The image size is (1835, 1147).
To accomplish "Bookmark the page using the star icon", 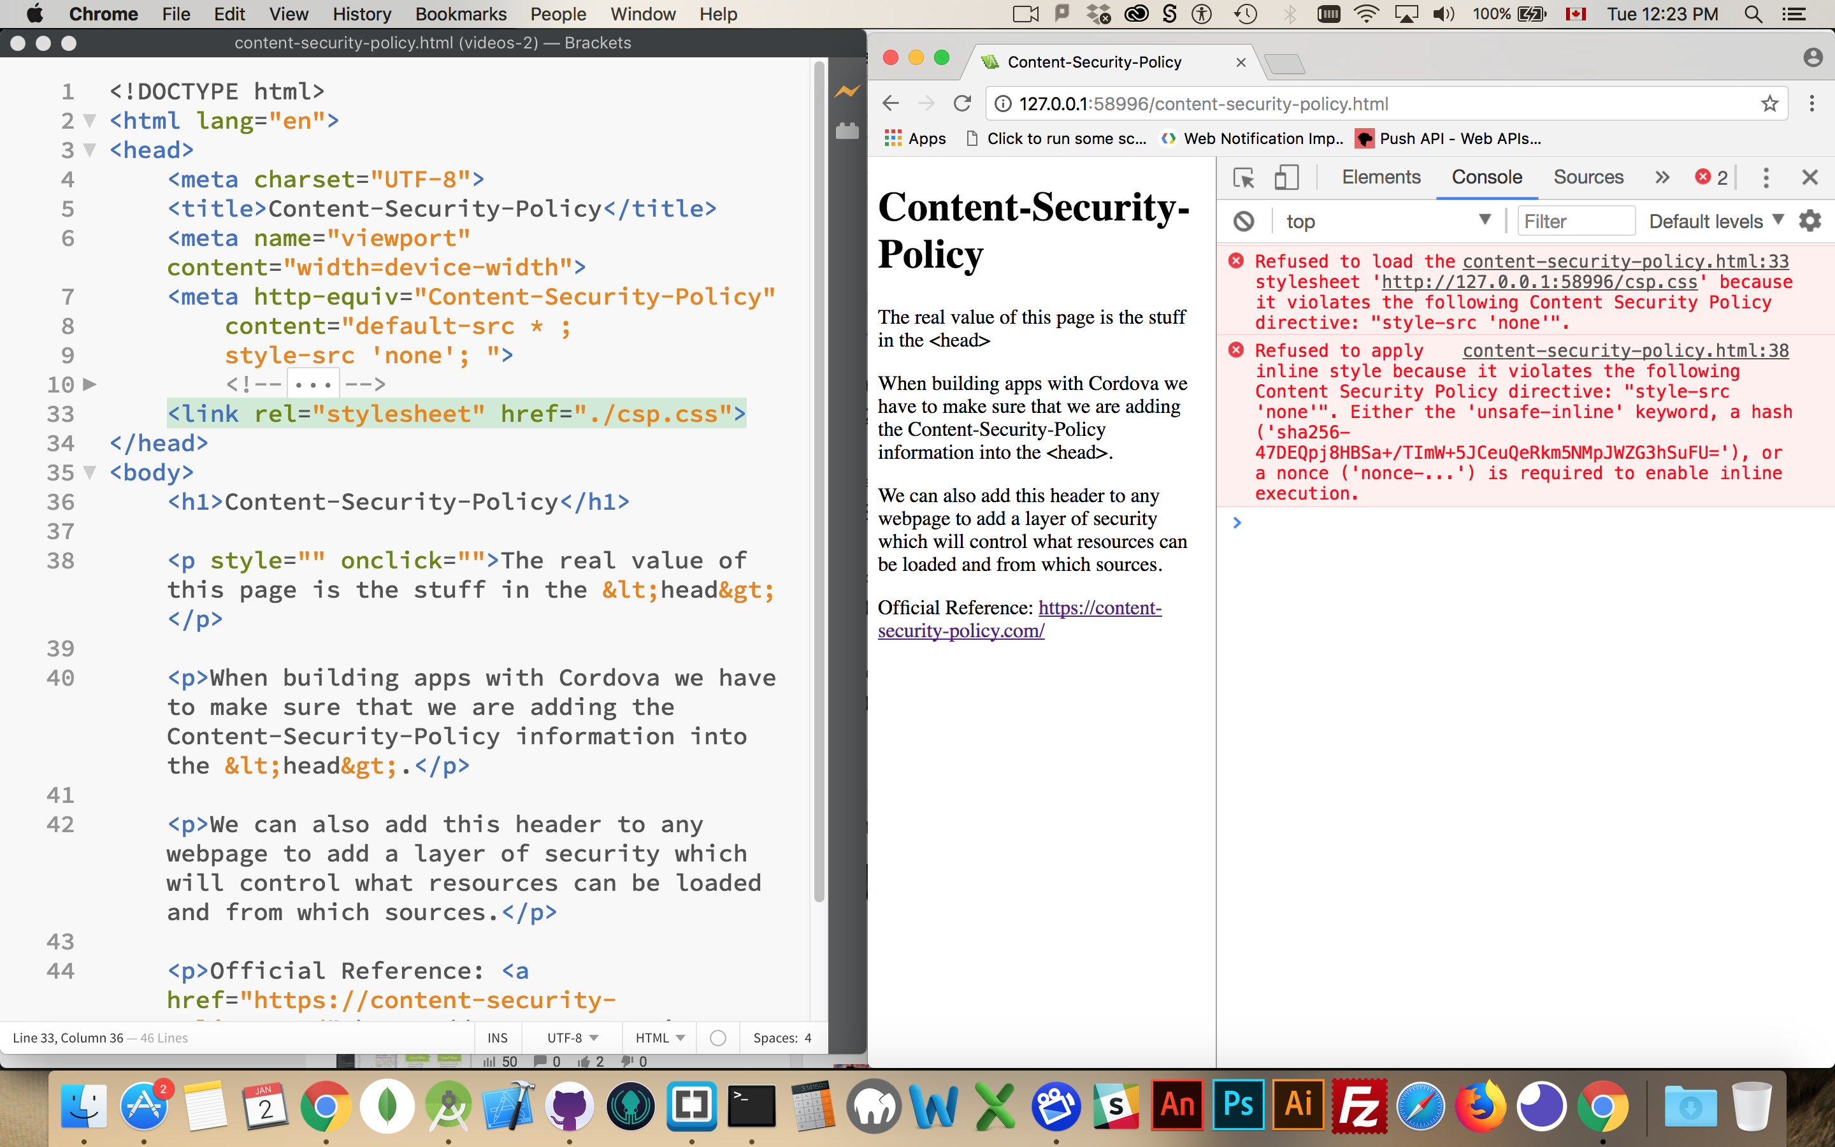I will 1771,103.
